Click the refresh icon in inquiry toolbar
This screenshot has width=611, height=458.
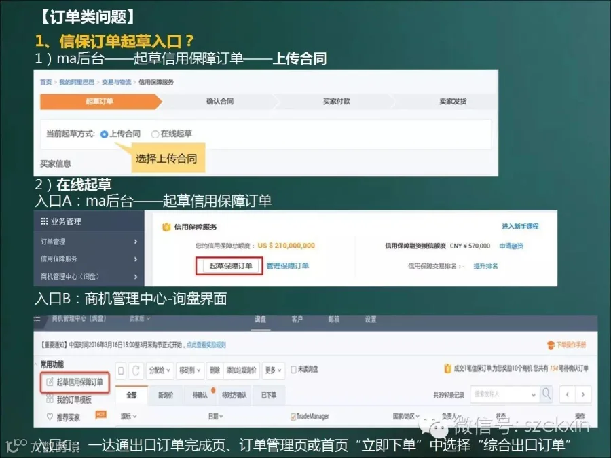click(x=136, y=370)
